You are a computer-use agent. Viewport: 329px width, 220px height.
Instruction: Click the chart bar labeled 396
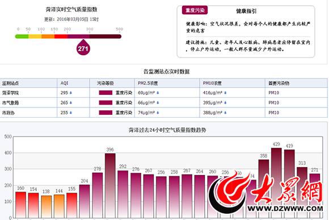tap(110, 185)
